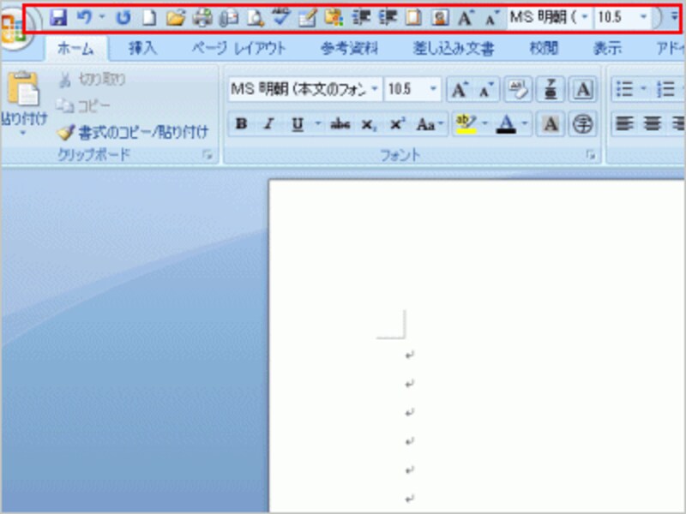Click the Enclosed Characters (囲い文字) icon
Viewport: 686px width, 514px height.
(x=583, y=124)
